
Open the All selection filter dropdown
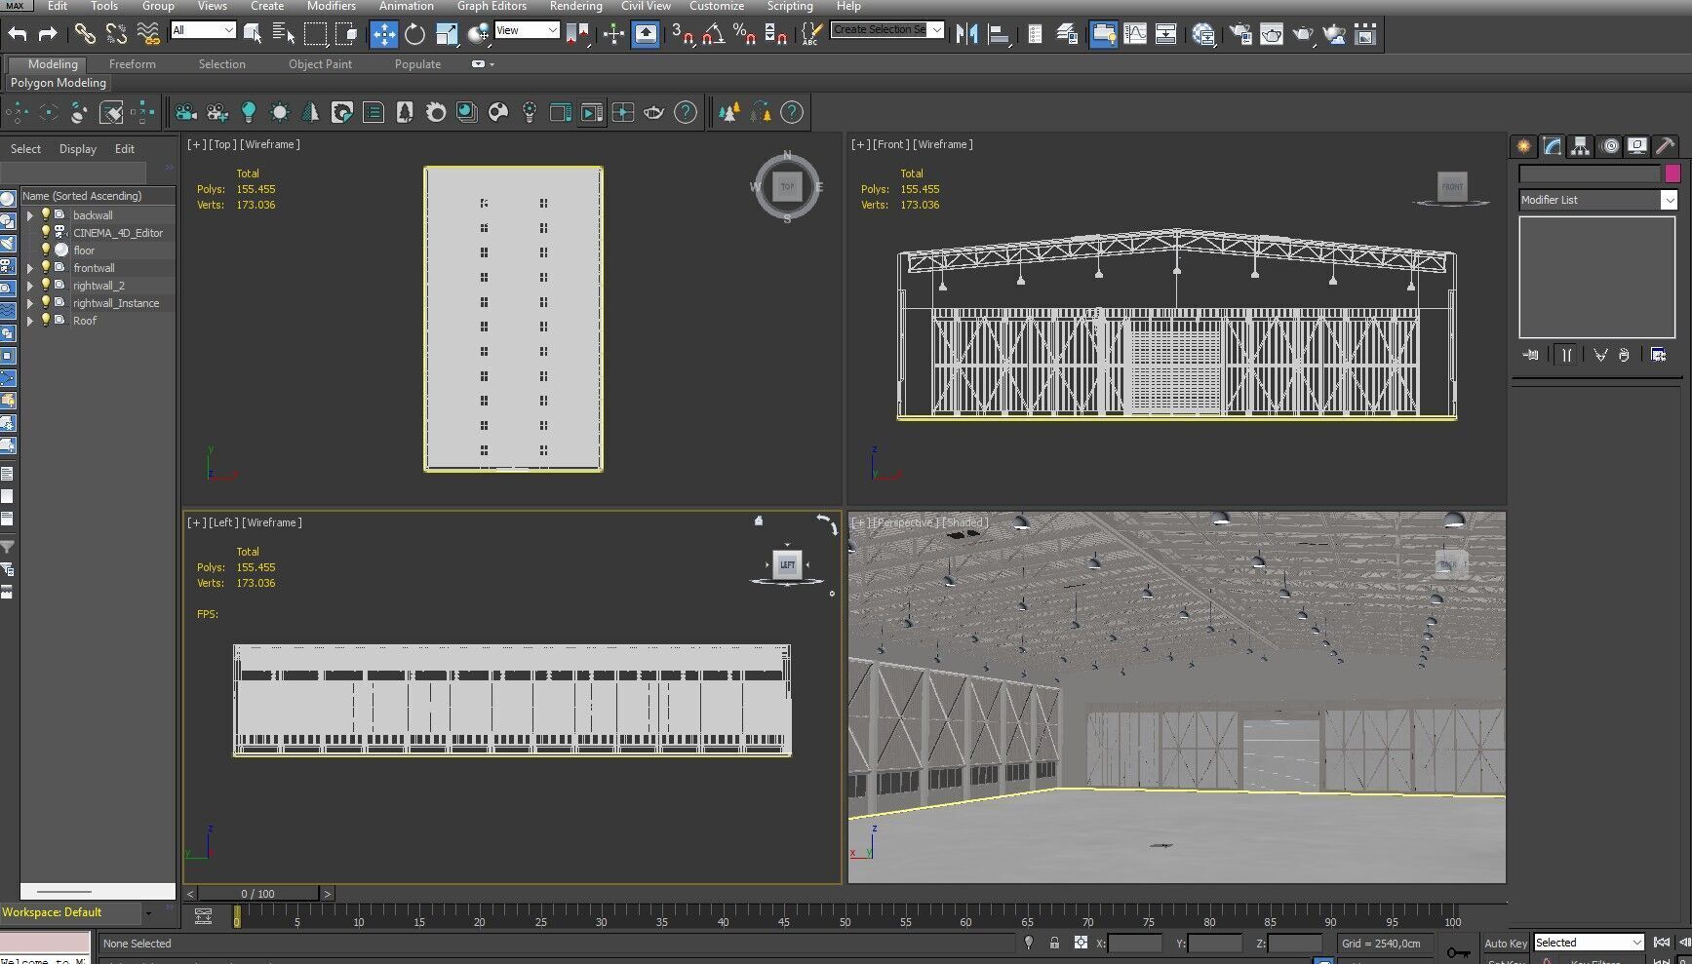[203, 30]
